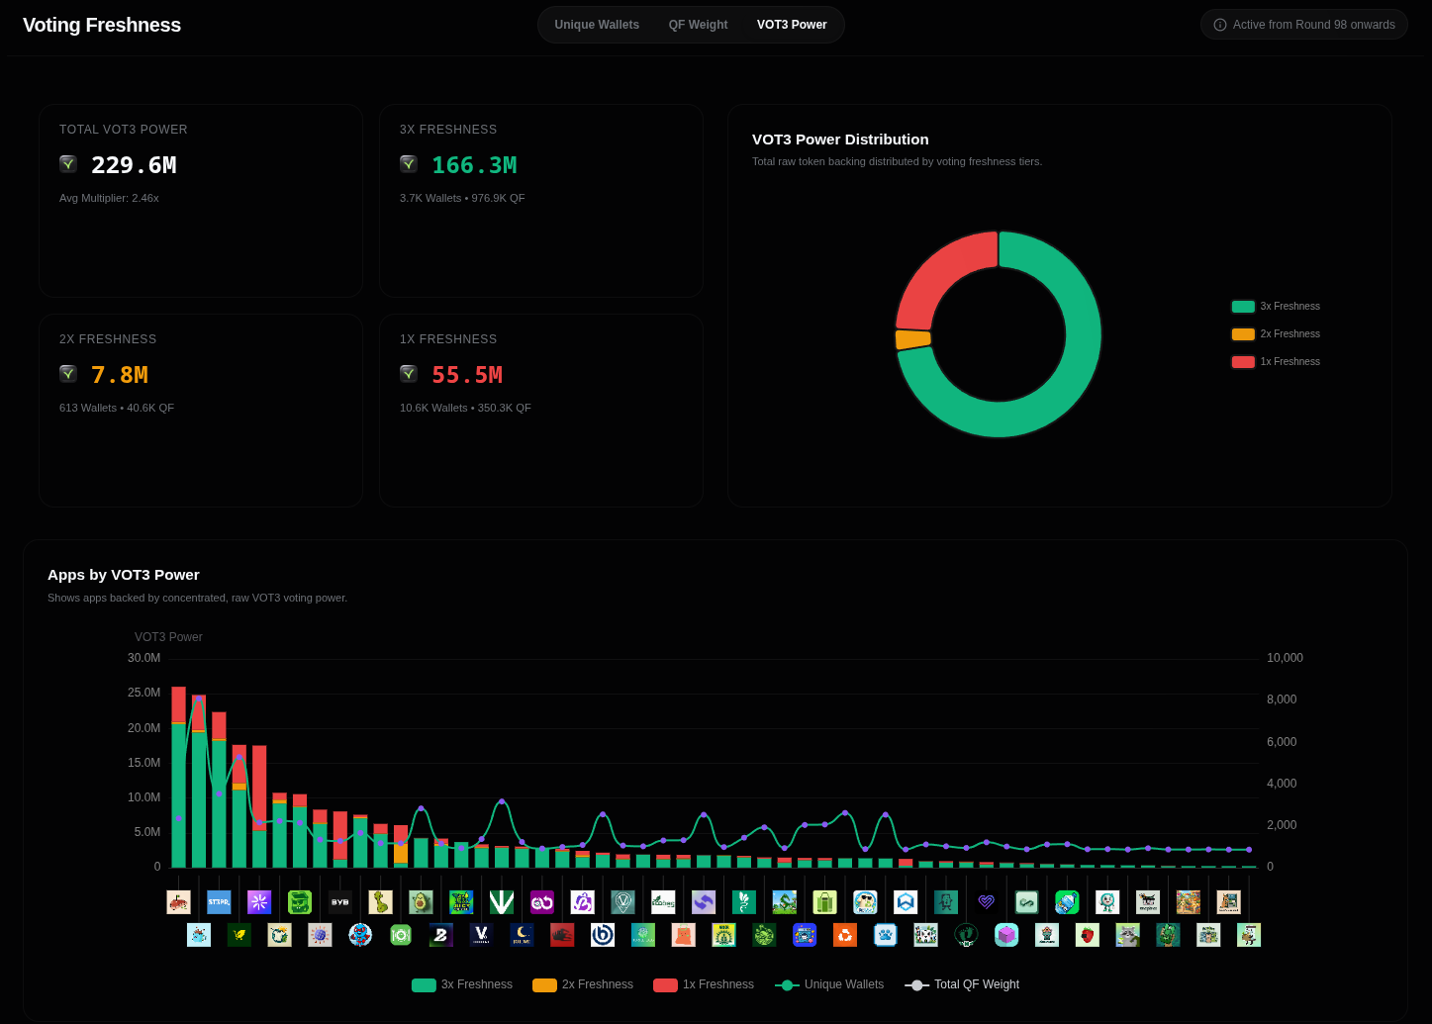
Task: Select the BYB app icon
Action: 339,902
